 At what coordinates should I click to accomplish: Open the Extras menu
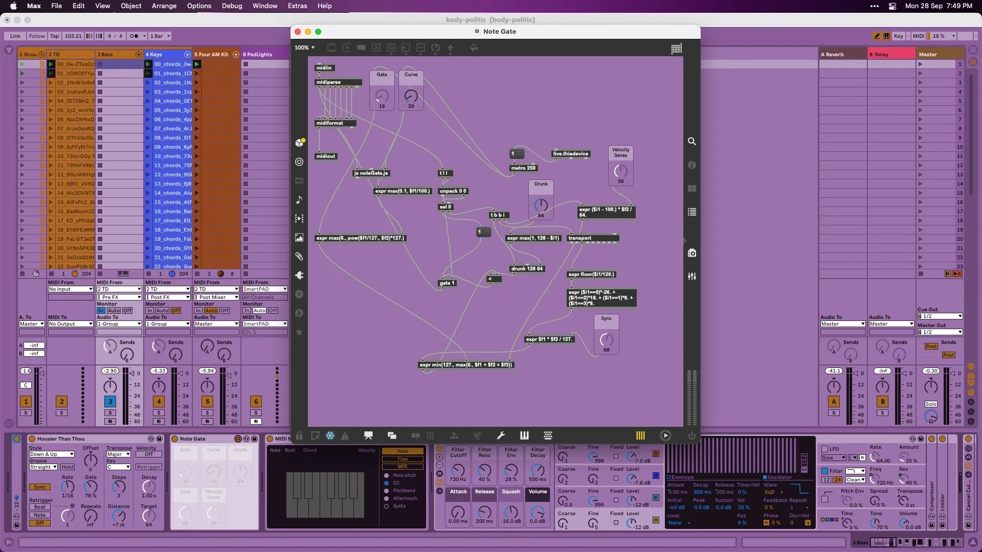tap(297, 6)
